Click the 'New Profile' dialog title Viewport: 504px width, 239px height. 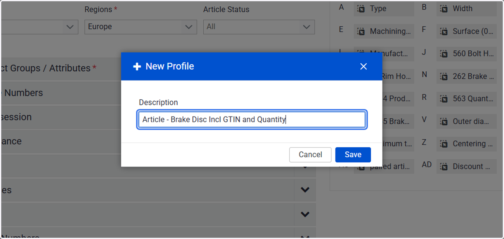pos(170,66)
